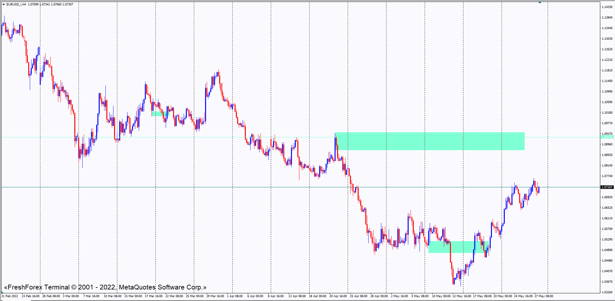Screen dimensions: 615x301
Task: Click the 12 May 16:00 time label
Action: click(x=461, y=296)
